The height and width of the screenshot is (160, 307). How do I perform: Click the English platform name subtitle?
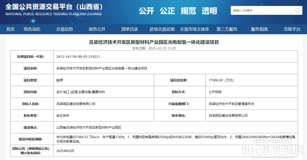(x=53, y=14)
